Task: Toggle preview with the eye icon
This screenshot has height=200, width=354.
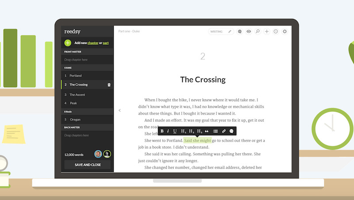Action: coord(249,31)
